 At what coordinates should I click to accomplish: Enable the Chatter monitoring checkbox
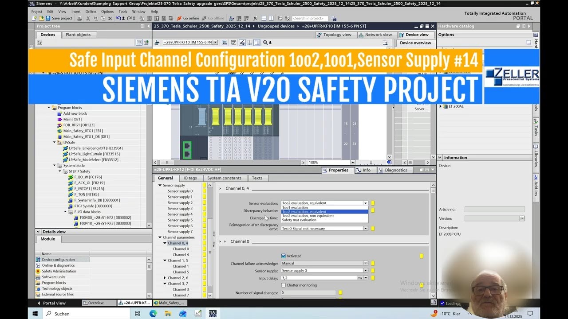(284, 285)
